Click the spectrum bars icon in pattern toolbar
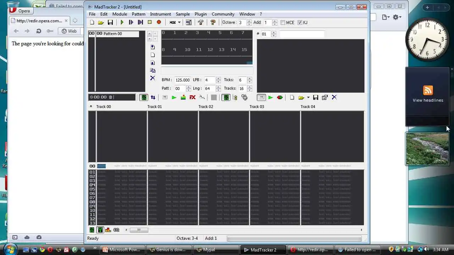The height and width of the screenshot is (255, 454). tap(183, 97)
